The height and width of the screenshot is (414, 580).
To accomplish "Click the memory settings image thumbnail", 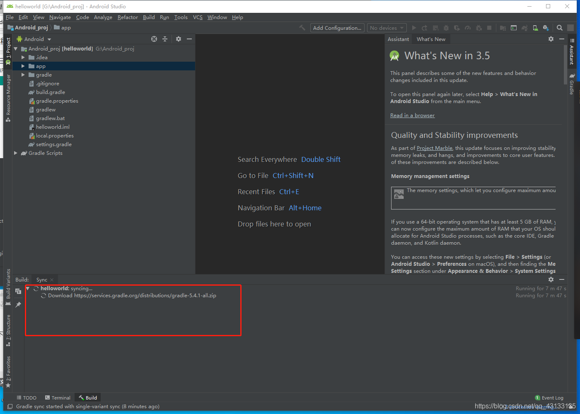I will click(x=399, y=194).
